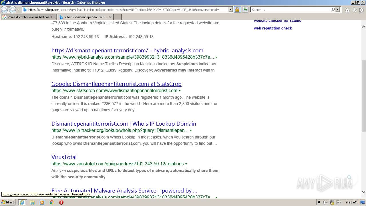Image resolution: width=366 pixels, height=206 pixels.
Task: Open the VirusTotal result link
Action: [64, 157]
